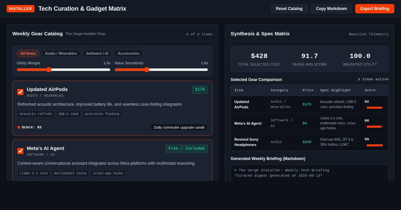Click the INSTALLER logo badge
This screenshot has width=401, height=210.
click(x=20, y=9)
